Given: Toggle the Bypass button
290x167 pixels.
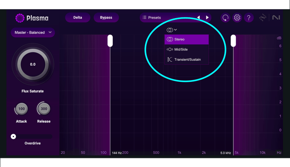Looking at the screenshot, I should pyautogui.click(x=106, y=17).
